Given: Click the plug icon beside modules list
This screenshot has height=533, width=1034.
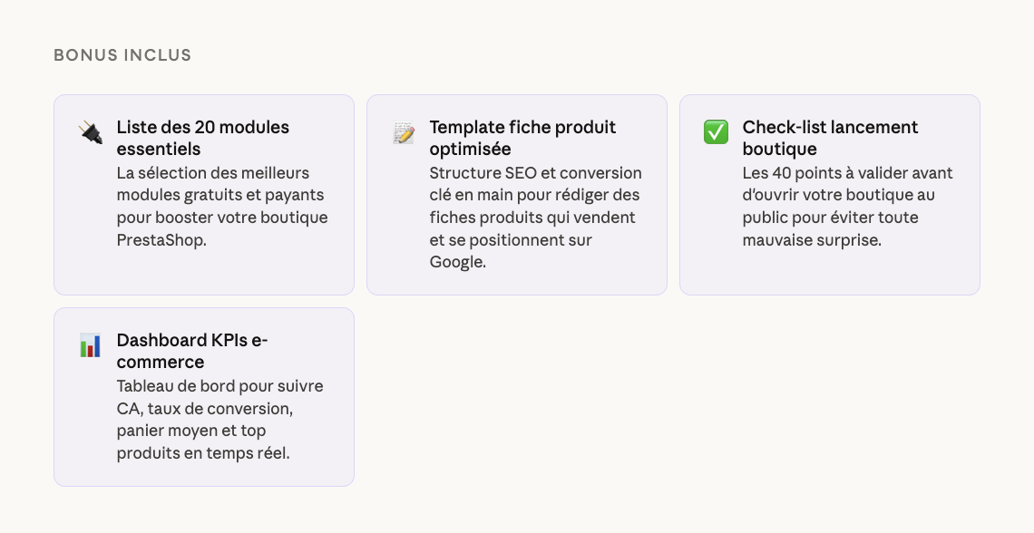Looking at the screenshot, I should pyautogui.click(x=91, y=133).
